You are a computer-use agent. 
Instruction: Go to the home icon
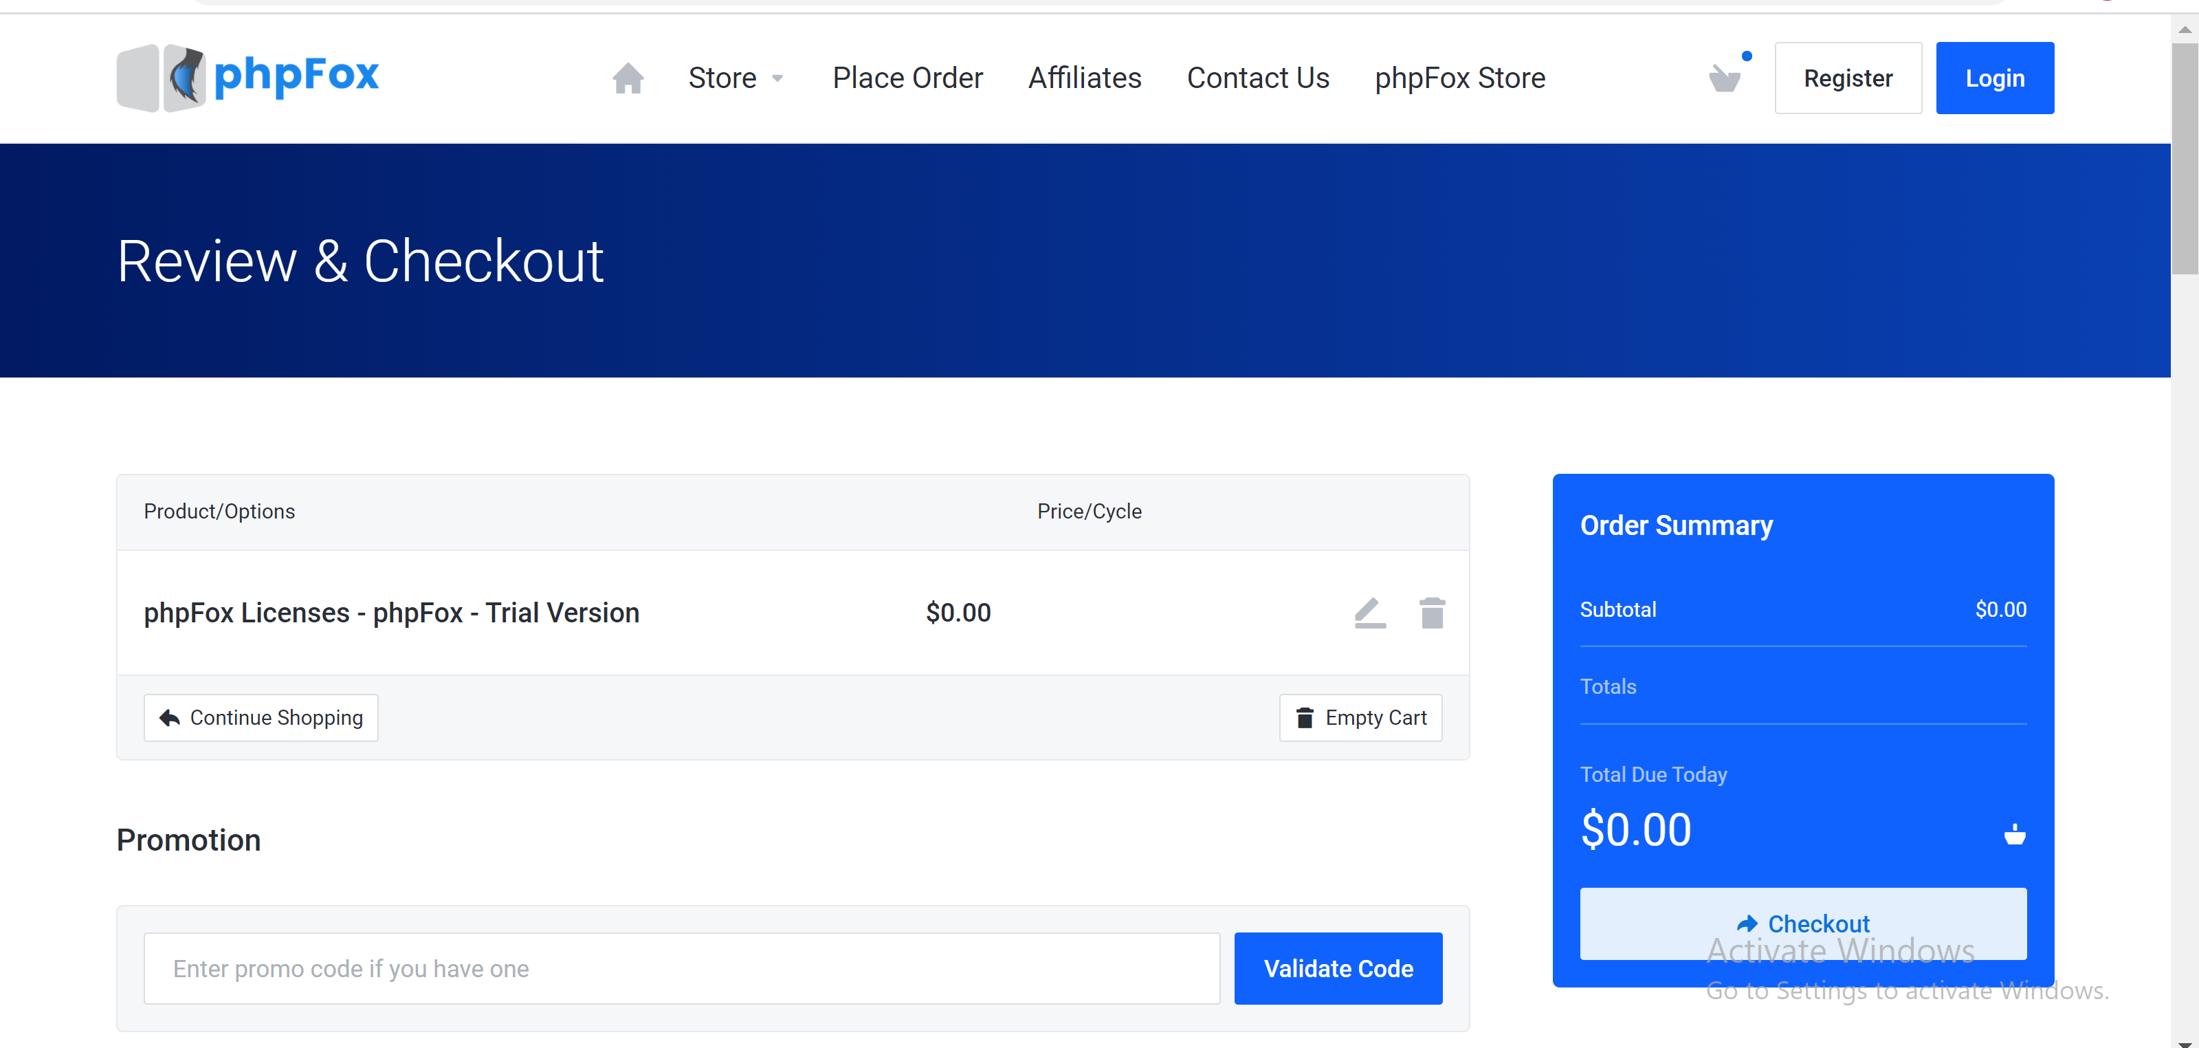[628, 78]
